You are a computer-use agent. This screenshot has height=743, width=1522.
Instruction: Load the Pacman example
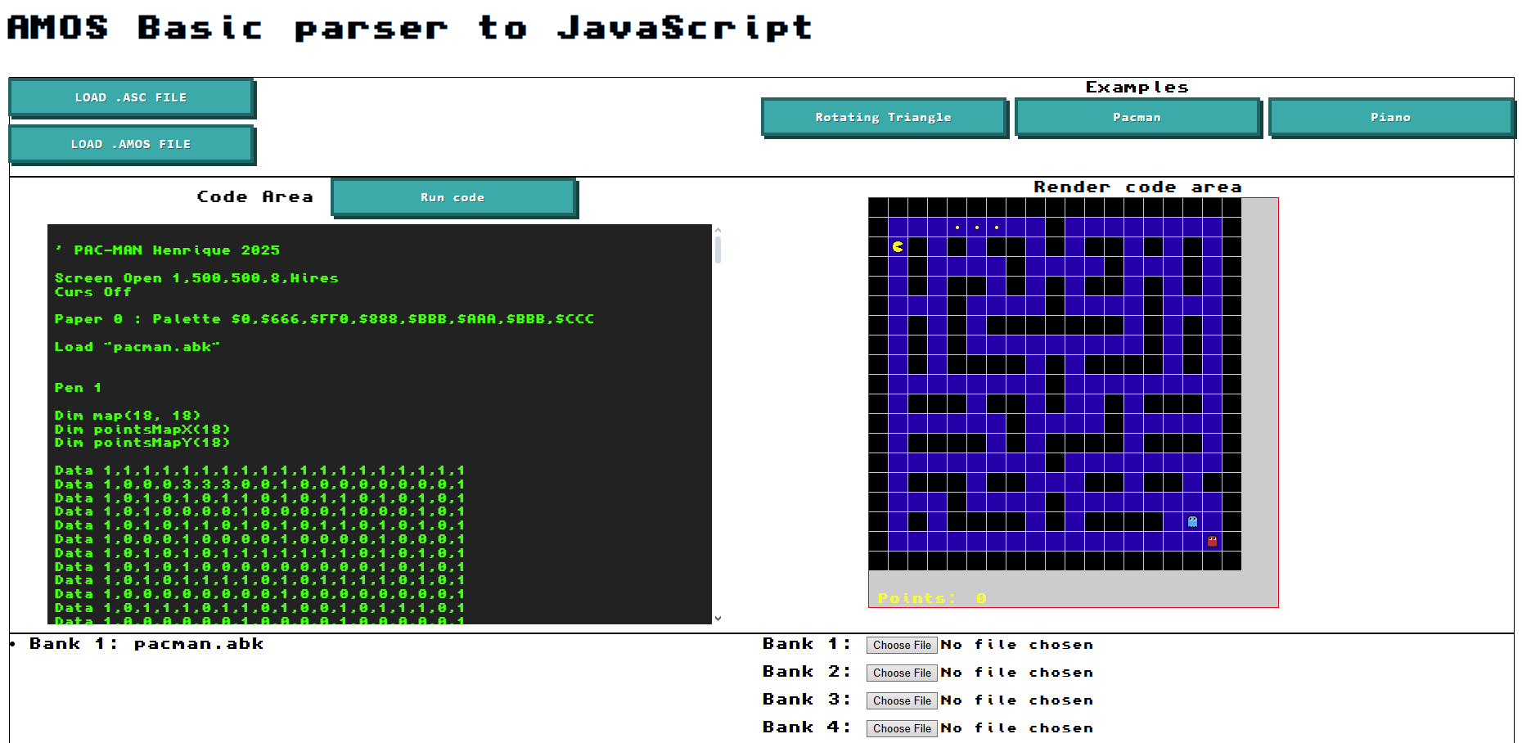point(1137,117)
